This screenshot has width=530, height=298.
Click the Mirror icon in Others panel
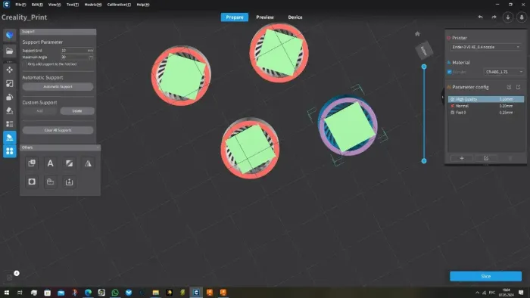click(88, 163)
